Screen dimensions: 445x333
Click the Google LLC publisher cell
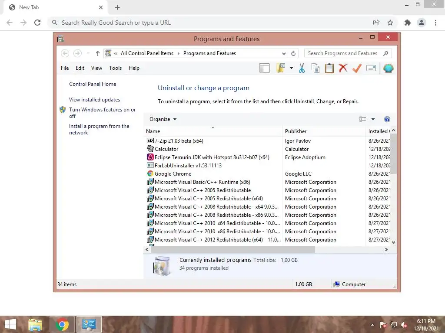pyautogui.click(x=298, y=174)
